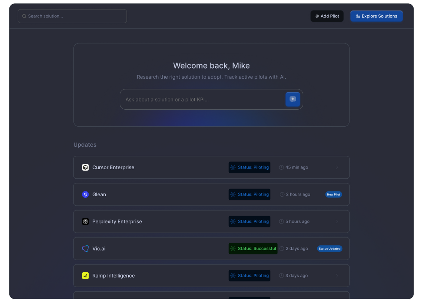Viewport: 423px width, 303px height.
Task: Click the 2 days ago timestamp
Action: tap(297, 249)
